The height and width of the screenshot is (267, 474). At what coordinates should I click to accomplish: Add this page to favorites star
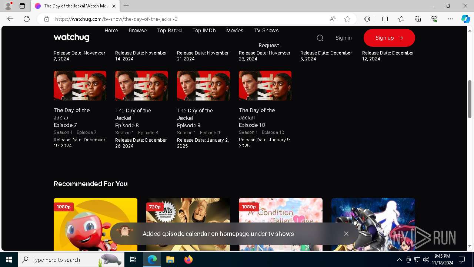(x=347, y=19)
